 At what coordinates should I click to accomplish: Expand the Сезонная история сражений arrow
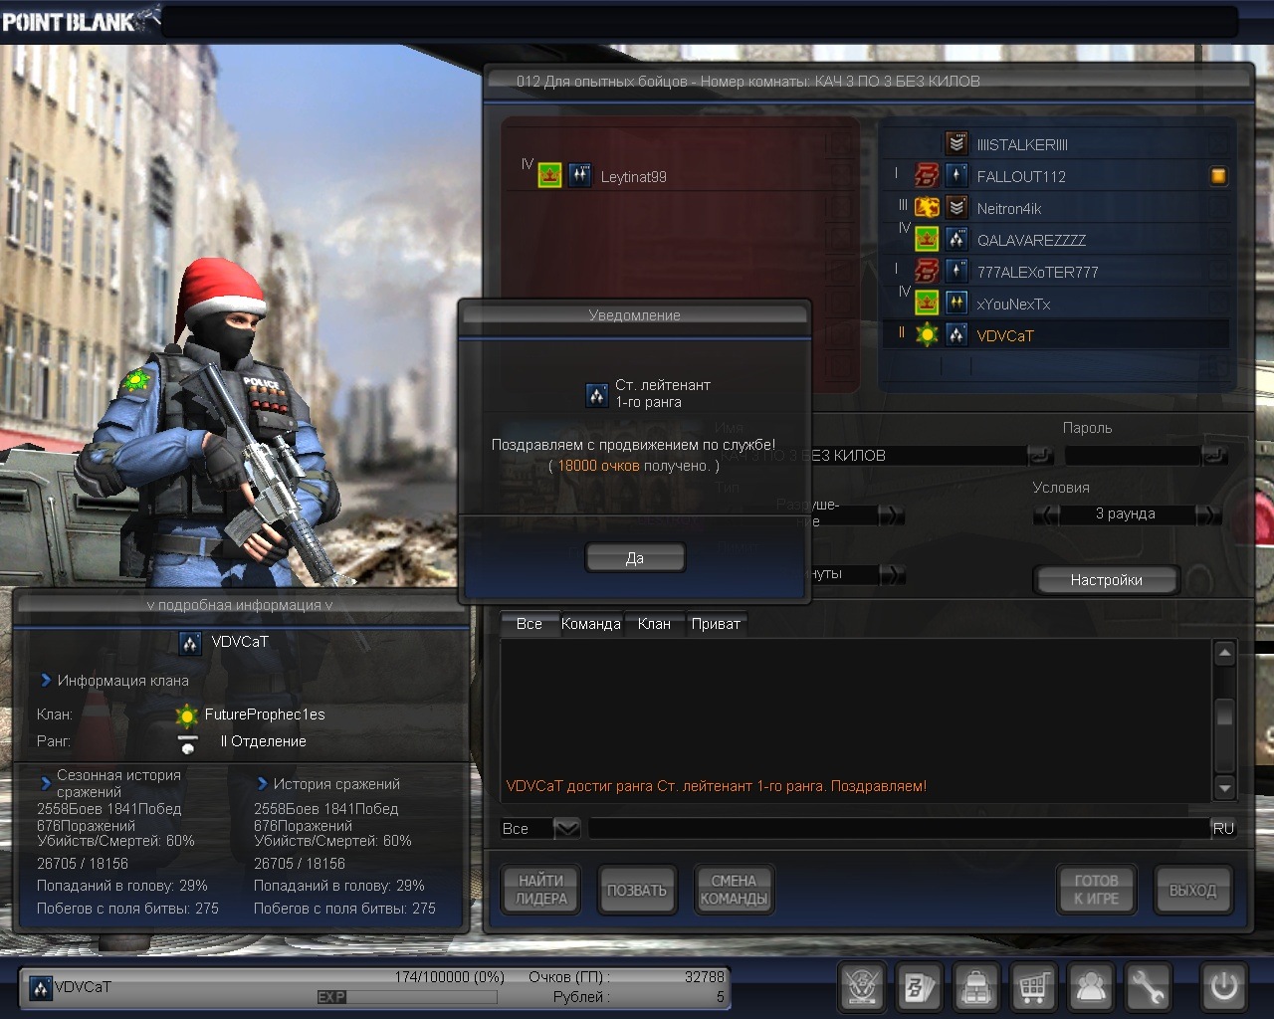(46, 783)
